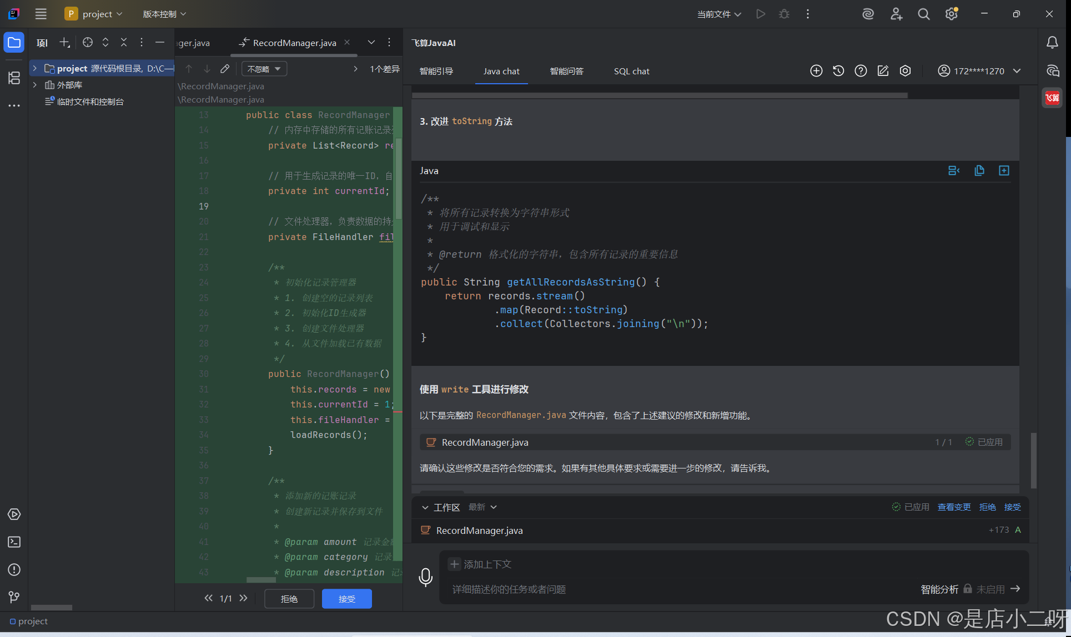Image resolution: width=1071 pixels, height=637 pixels.
Task: Click the 拒绝 link in workspace bar
Action: [x=987, y=507]
